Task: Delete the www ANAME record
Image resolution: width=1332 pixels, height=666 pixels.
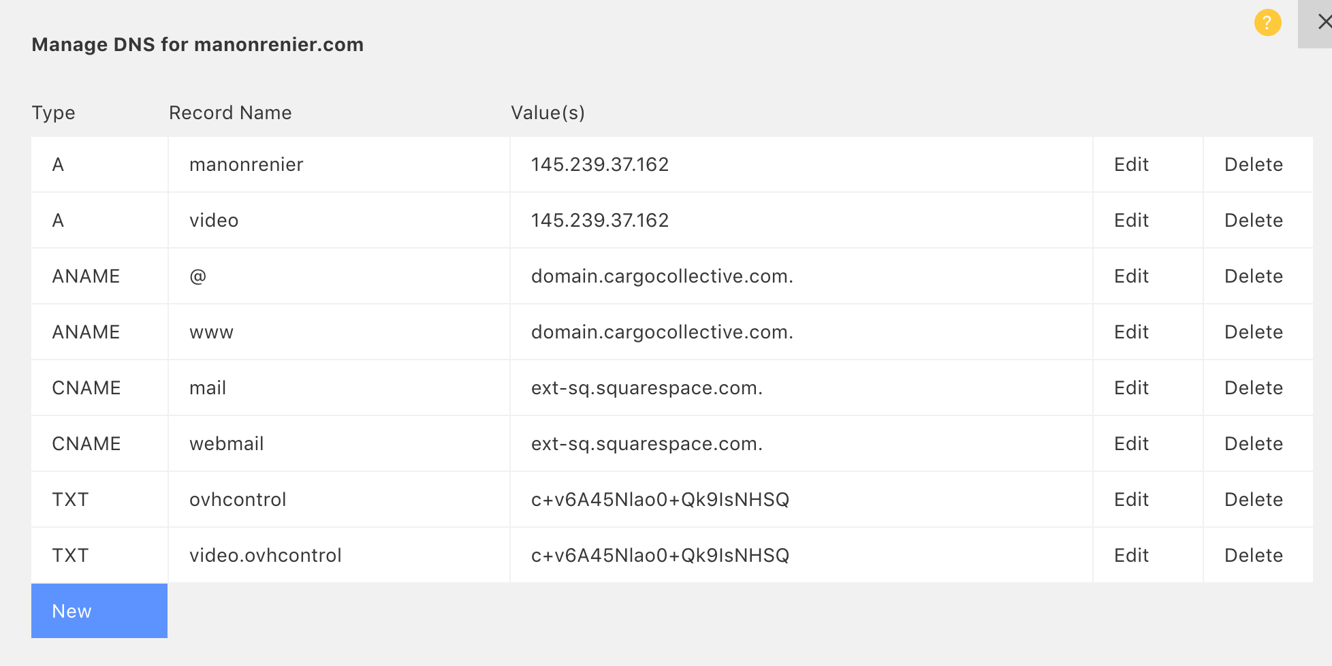Action: click(x=1253, y=332)
